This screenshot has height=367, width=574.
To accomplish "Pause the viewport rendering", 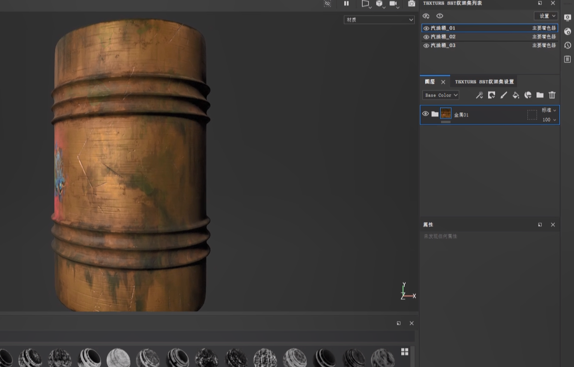I will 346,4.
